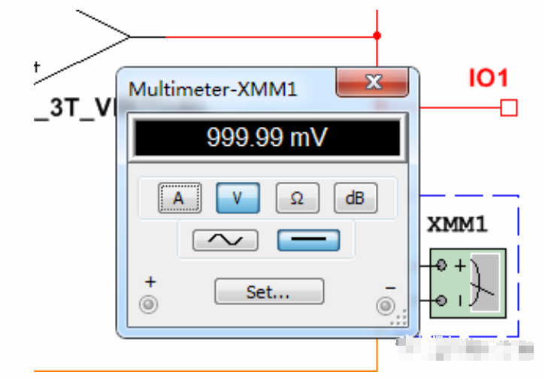Select voltmeter mode V button

(x=238, y=198)
